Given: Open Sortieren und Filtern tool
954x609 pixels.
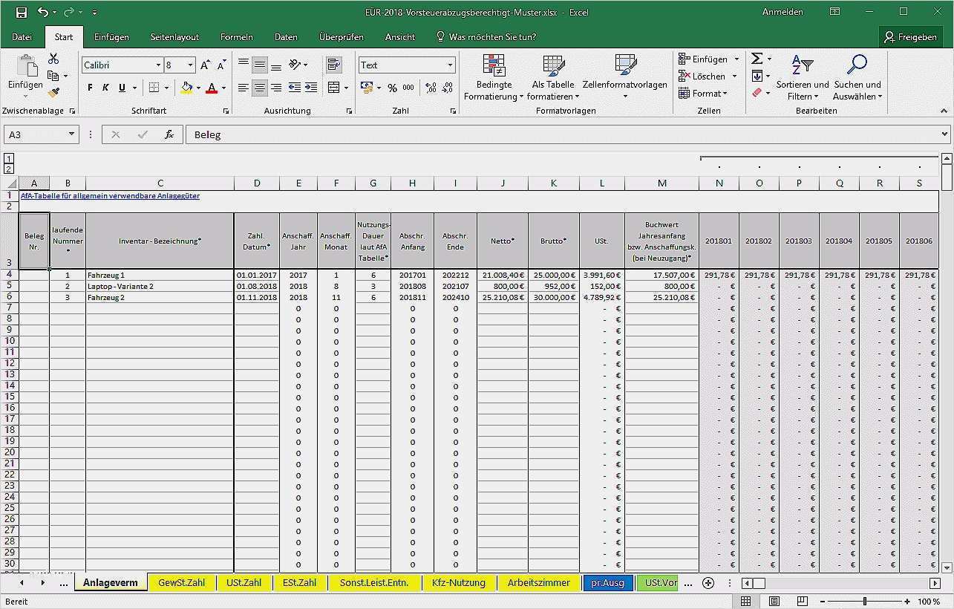Looking at the screenshot, I should (803, 78).
